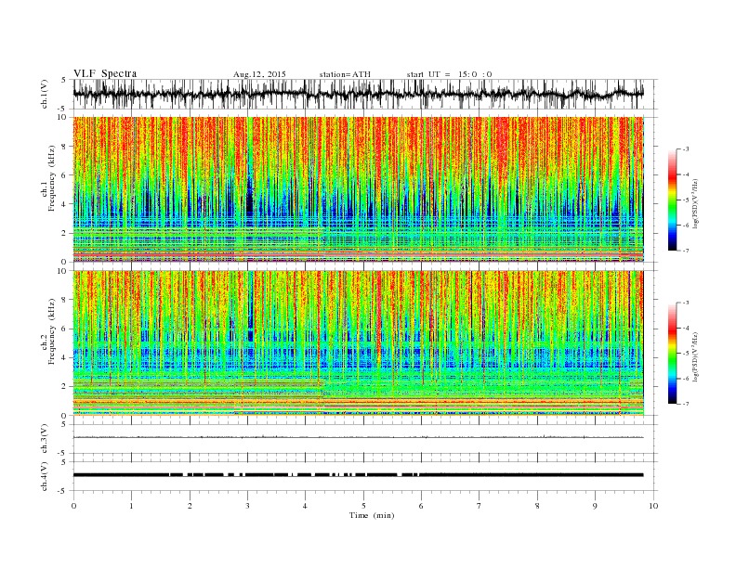Click the "6" tick on the time axis
The image size is (736, 568).
(x=421, y=506)
